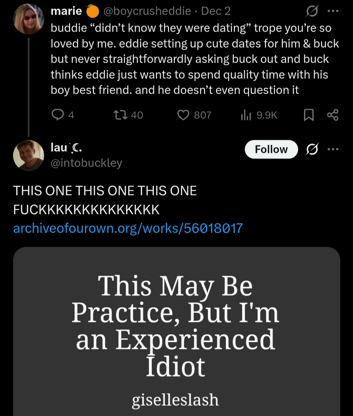Open more options on marie's tweet
Screen dimensions: 353x416
[x=333, y=11]
